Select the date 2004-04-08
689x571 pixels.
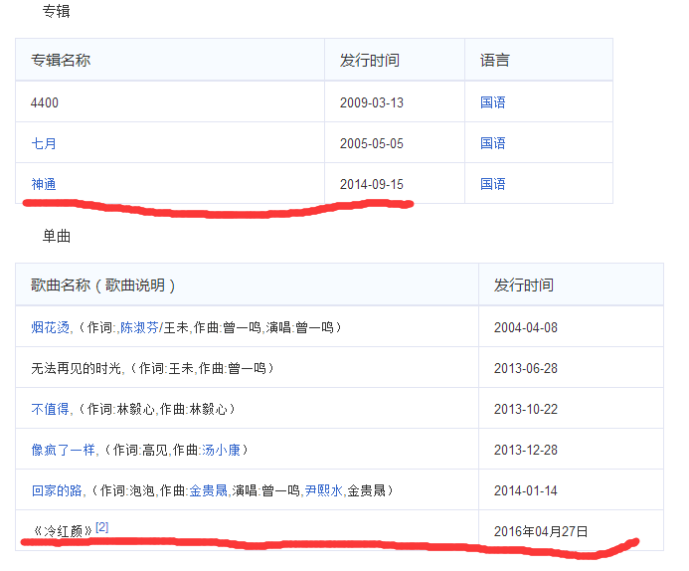(x=526, y=327)
